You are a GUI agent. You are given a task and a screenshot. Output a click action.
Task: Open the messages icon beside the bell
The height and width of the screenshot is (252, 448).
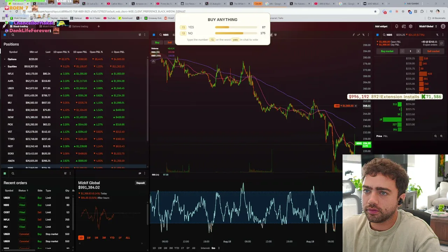404,26
